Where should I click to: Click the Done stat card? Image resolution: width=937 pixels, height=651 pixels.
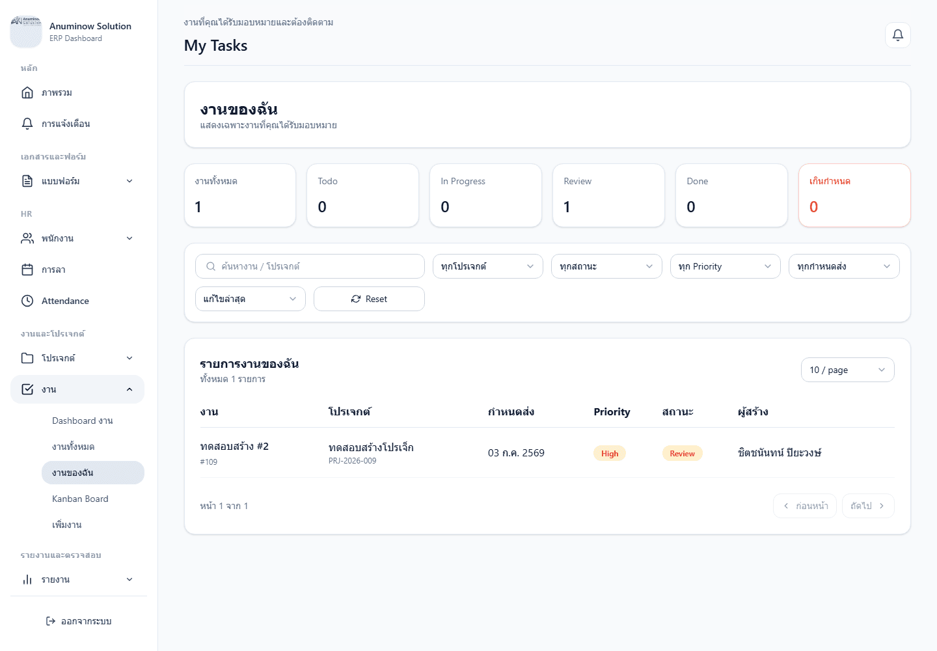pos(731,195)
